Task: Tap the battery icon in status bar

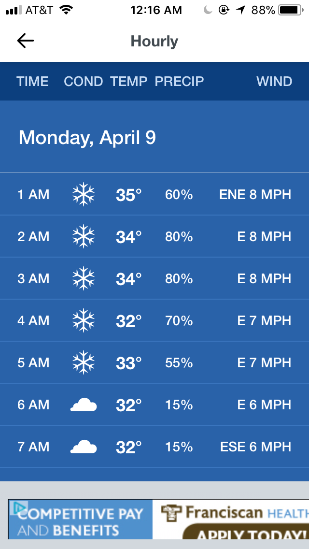Action: point(291,10)
